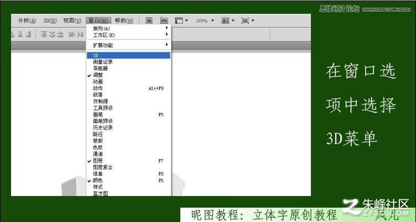
Task: Select 仿制源 panel entry
Action: [x=129, y=102]
